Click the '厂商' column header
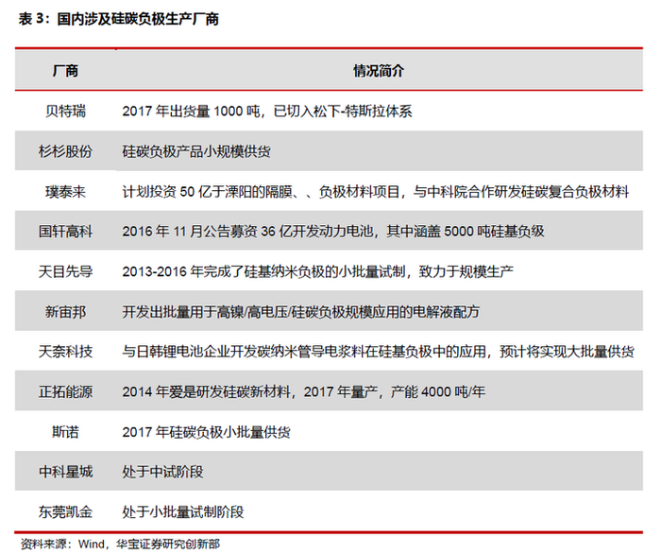Image resolution: width=661 pixels, height=554 pixels. click(x=65, y=71)
